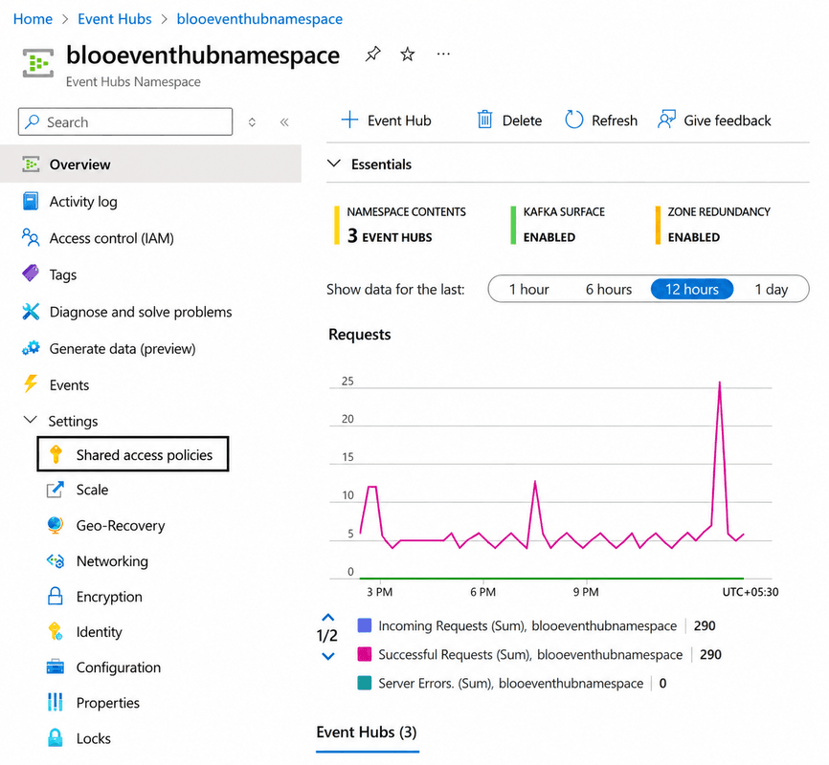Select the 1 hour time range
The image size is (829, 765).
(528, 289)
